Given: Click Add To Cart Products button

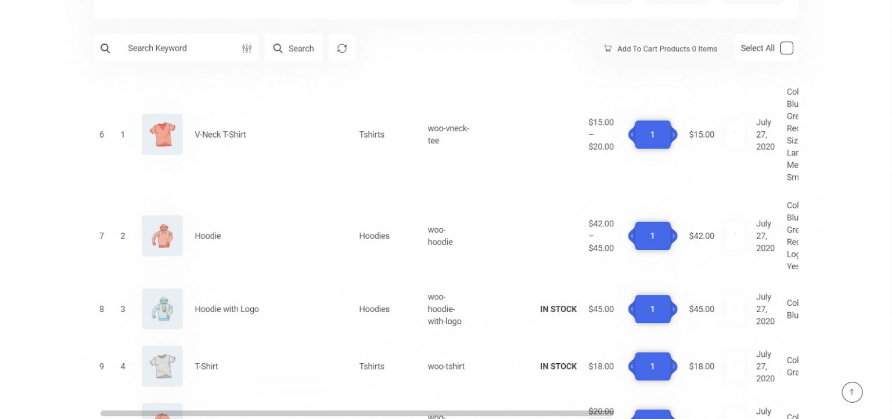Looking at the screenshot, I should click(660, 49).
